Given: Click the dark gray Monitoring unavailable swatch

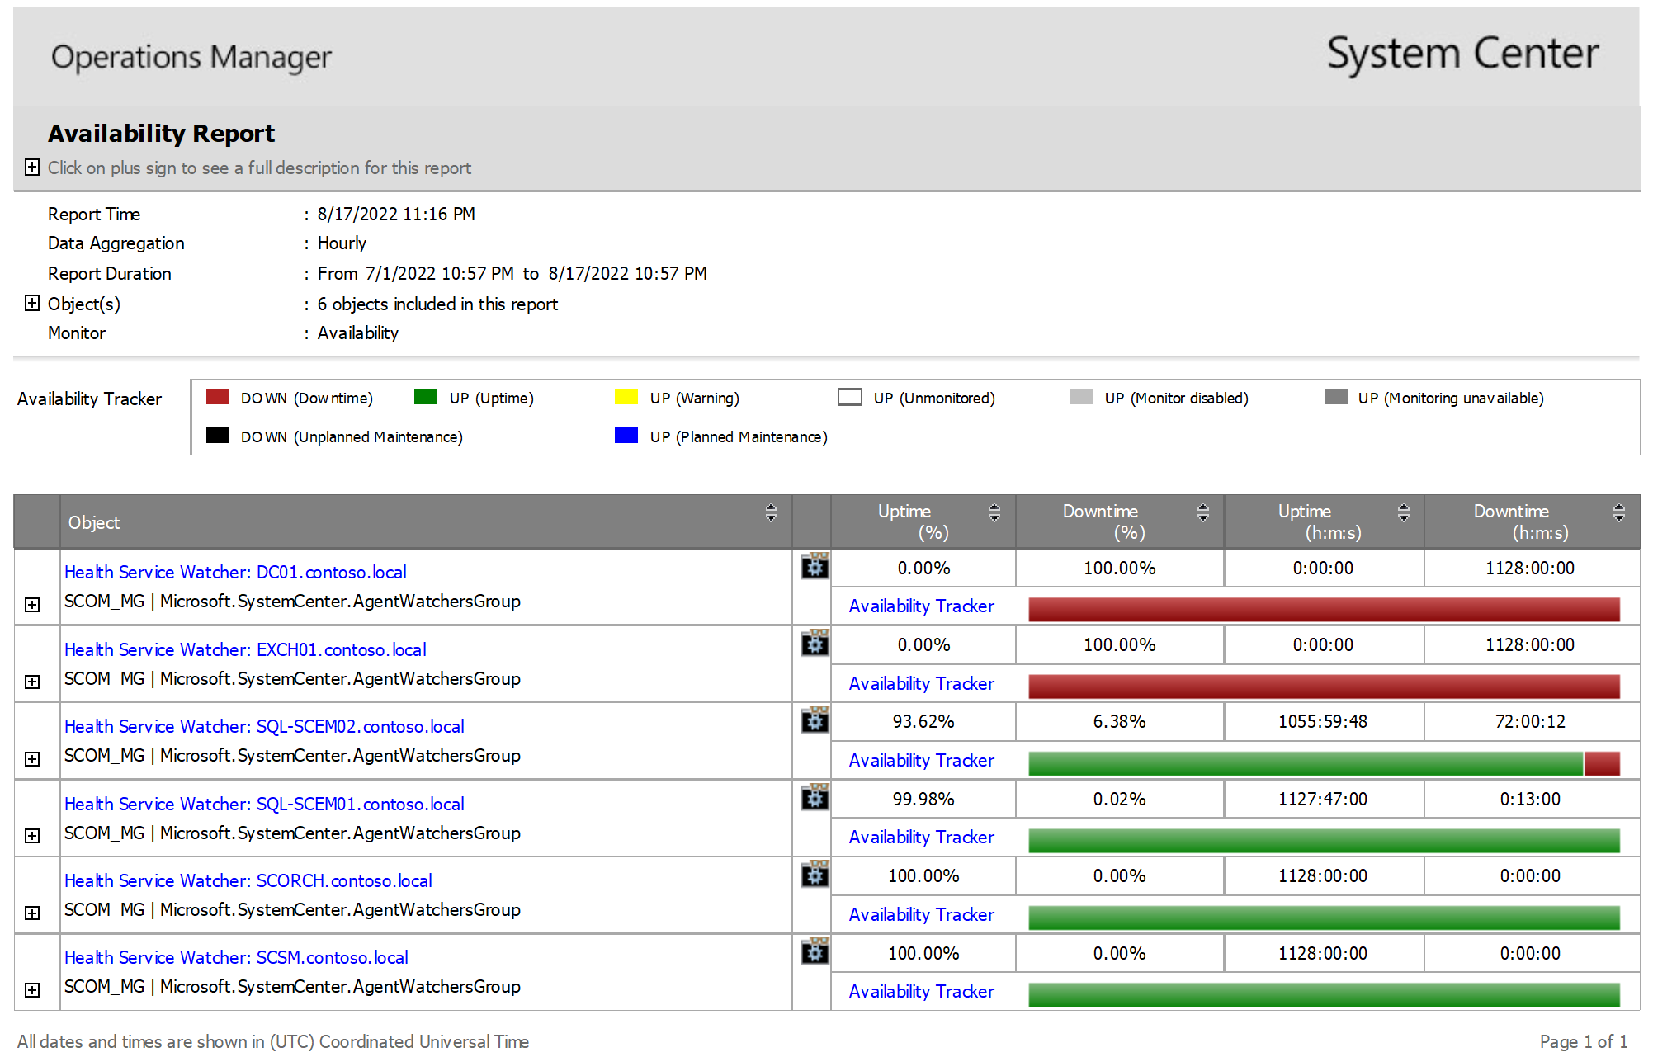Looking at the screenshot, I should [x=1336, y=397].
